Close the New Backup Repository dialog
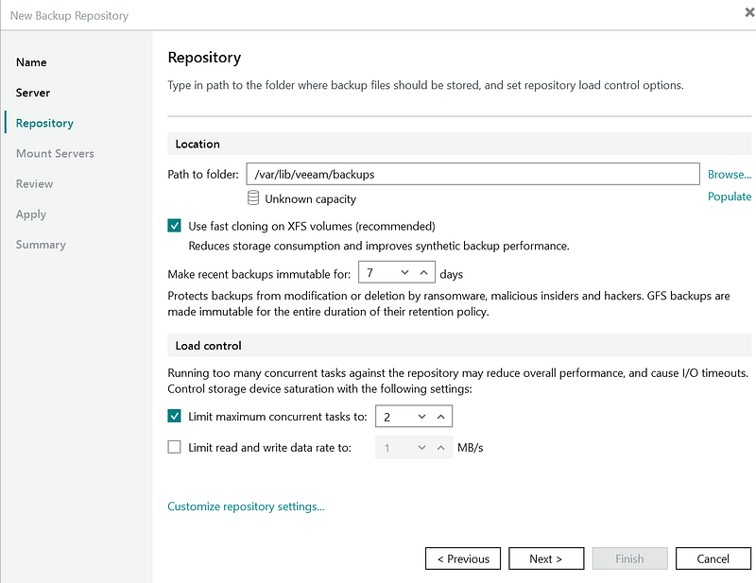This screenshot has width=756, height=583. click(x=749, y=11)
